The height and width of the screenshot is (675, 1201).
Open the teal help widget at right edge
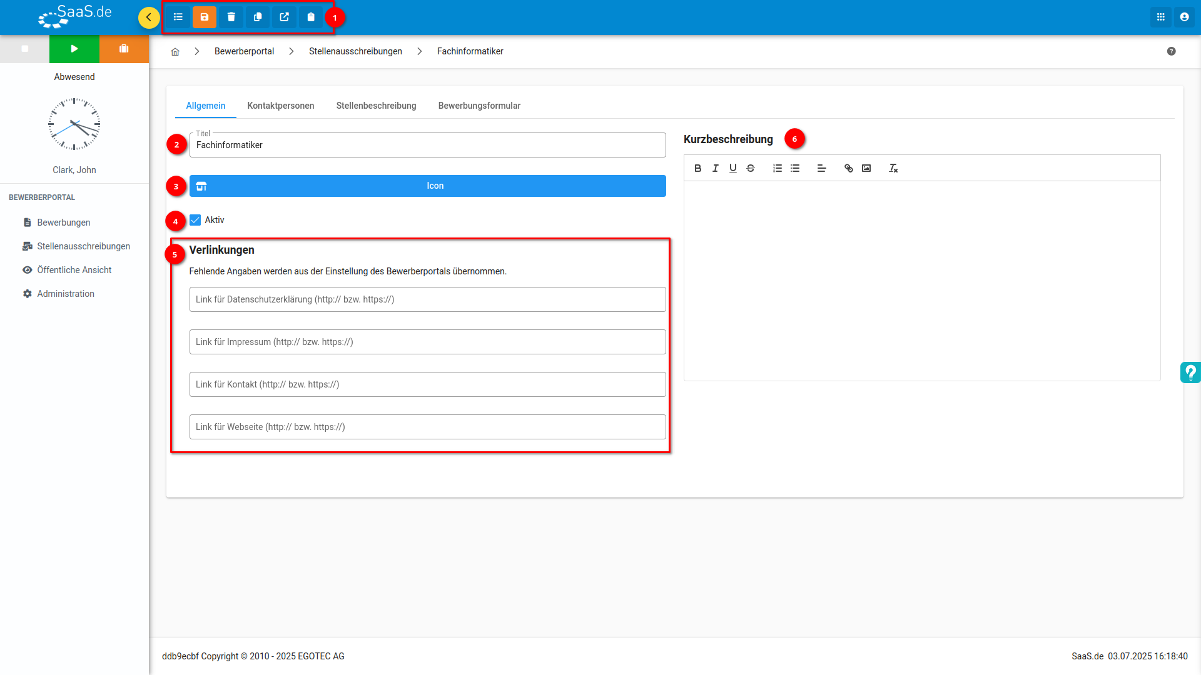pos(1190,372)
